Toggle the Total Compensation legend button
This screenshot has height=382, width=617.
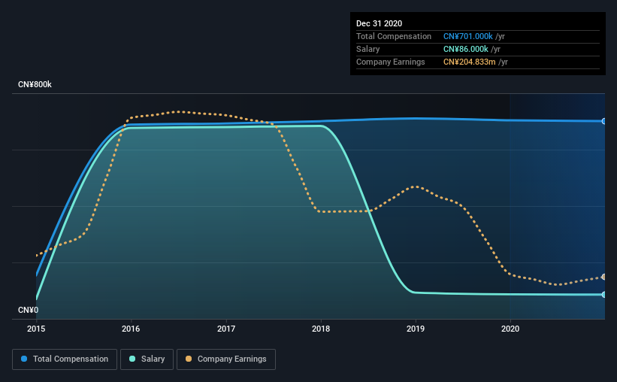(65, 359)
